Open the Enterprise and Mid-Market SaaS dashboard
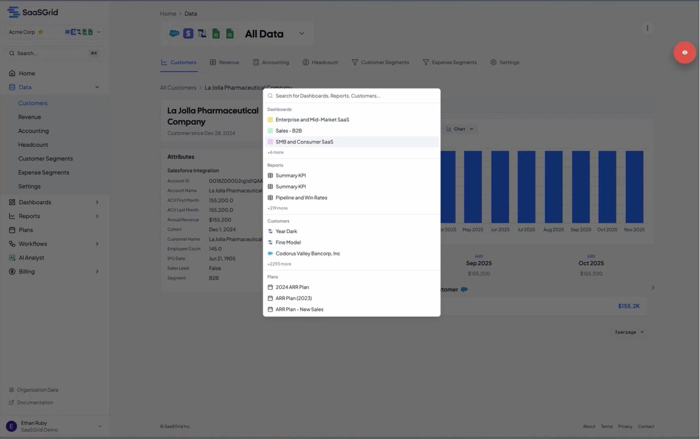 tap(352, 120)
